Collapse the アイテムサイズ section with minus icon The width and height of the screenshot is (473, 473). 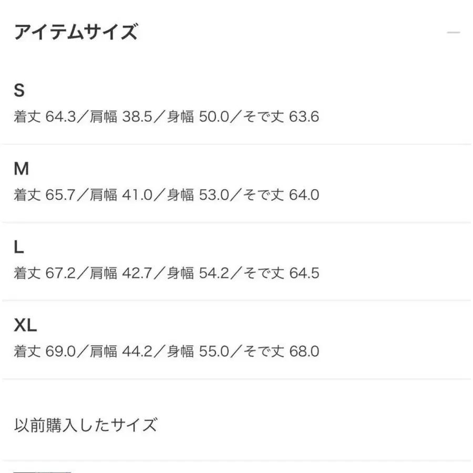pyautogui.click(x=453, y=33)
